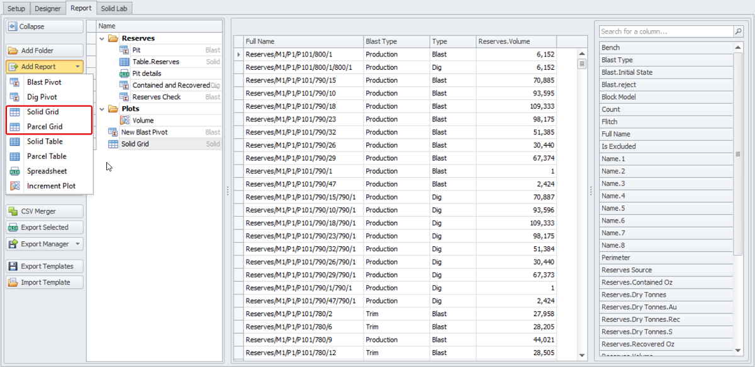Click the Pit details spreadsheet icon

point(125,74)
